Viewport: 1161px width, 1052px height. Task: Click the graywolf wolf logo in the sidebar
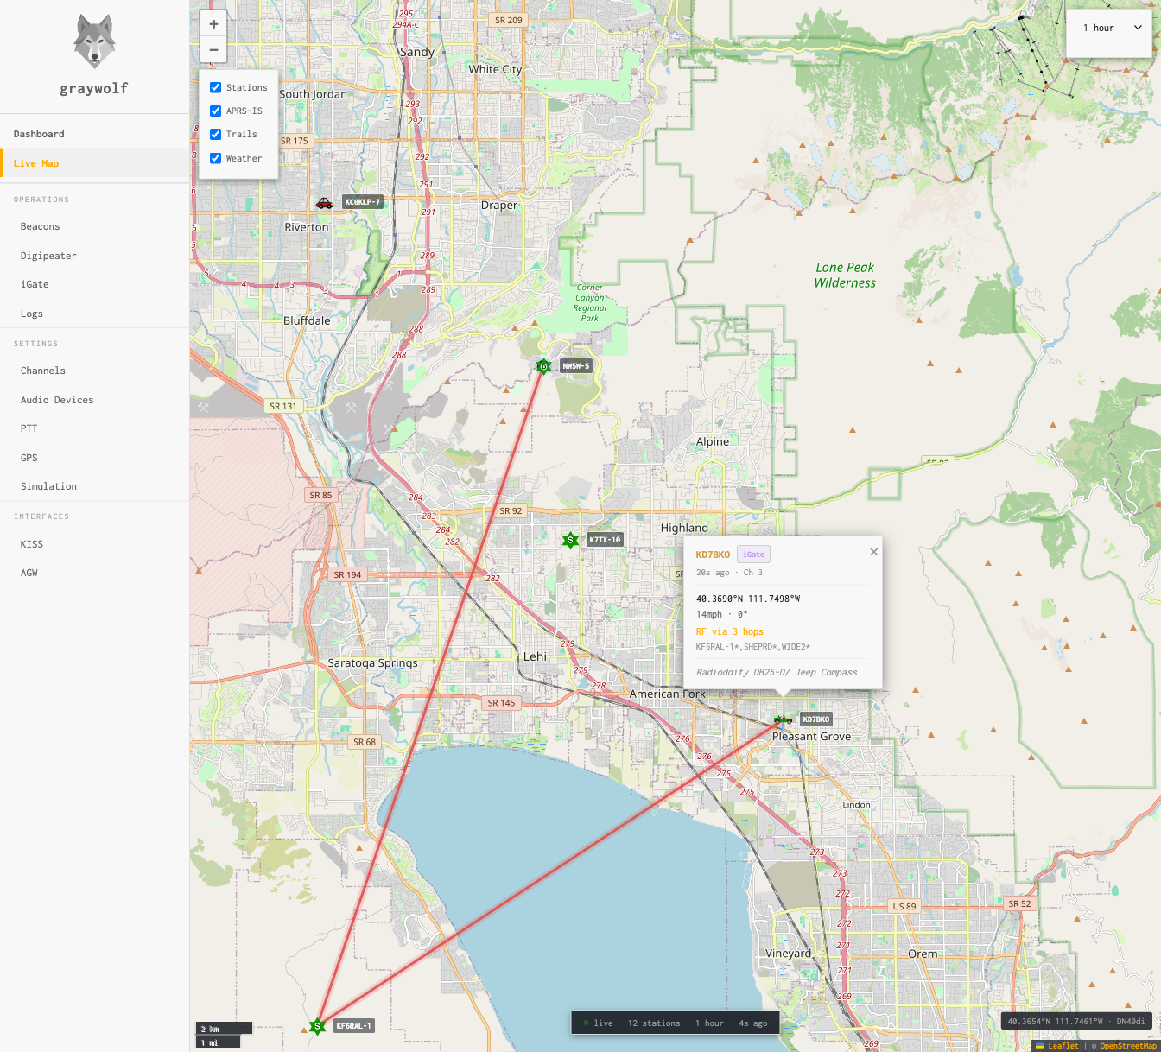point(93,41)
